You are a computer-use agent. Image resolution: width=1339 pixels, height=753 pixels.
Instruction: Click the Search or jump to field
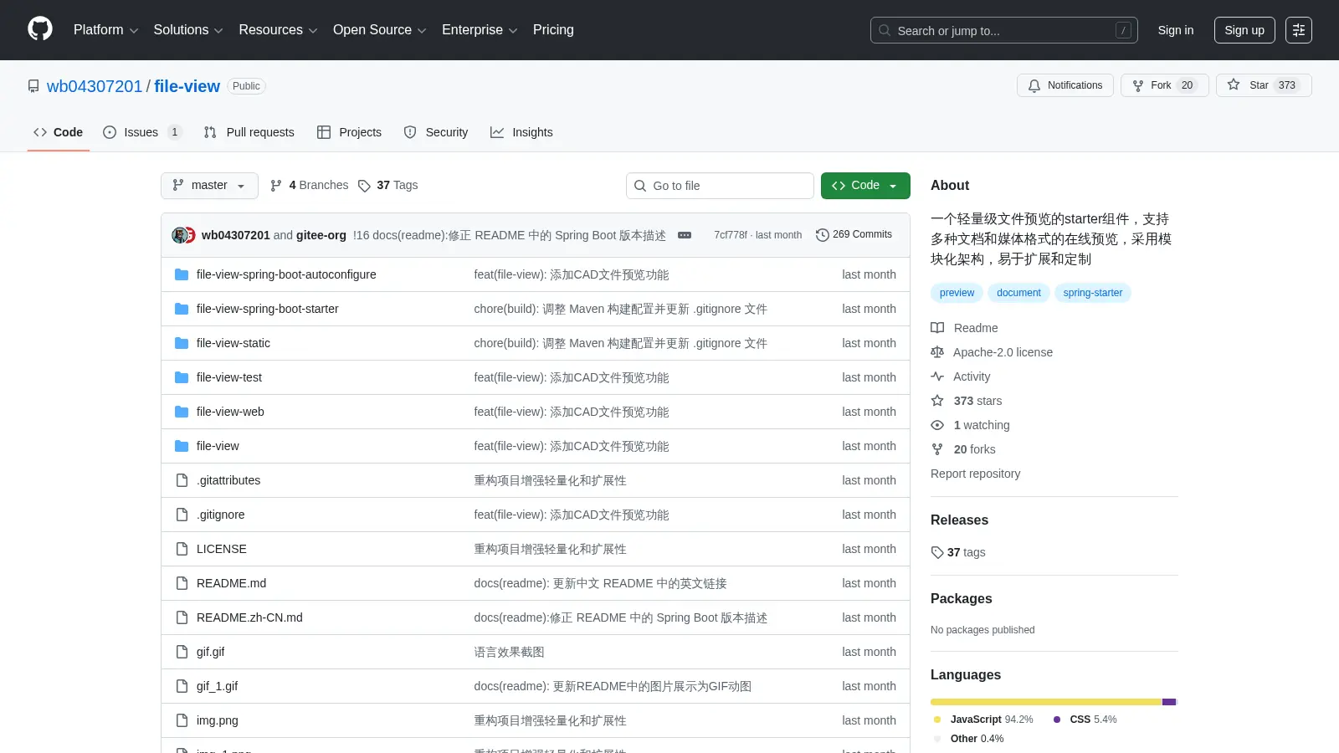[1004, 30]
